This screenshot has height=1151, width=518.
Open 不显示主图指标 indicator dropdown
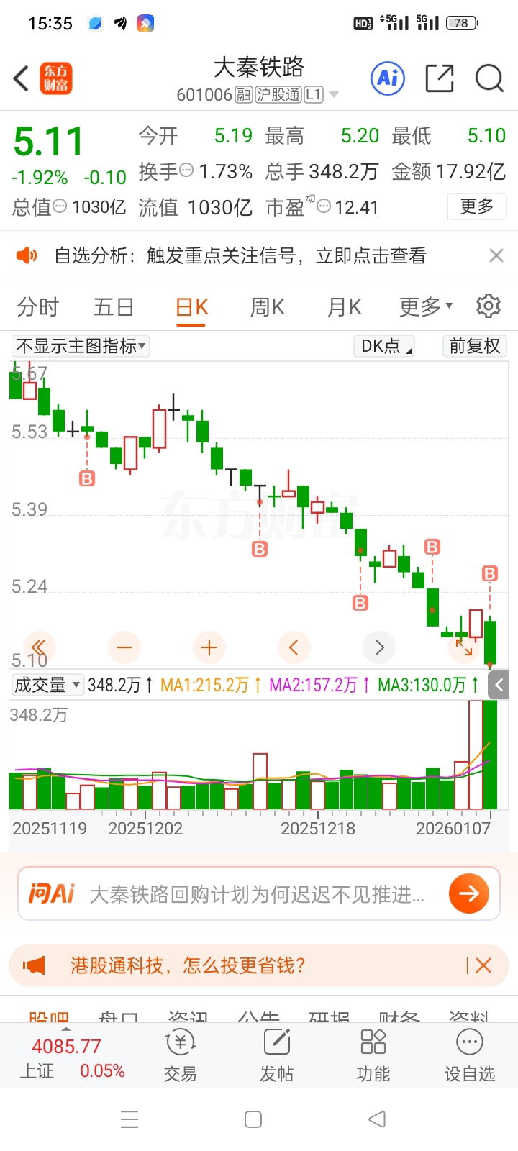(81, 346)
